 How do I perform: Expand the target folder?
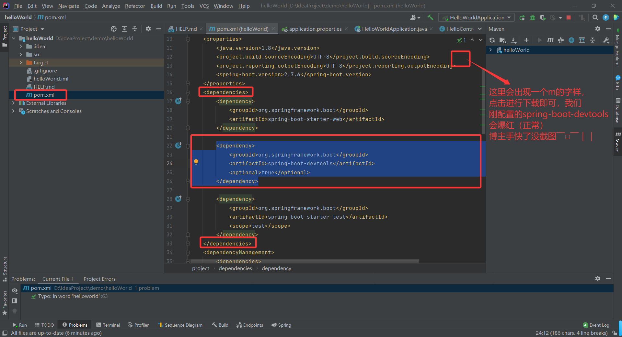click(x=21, y=62)
